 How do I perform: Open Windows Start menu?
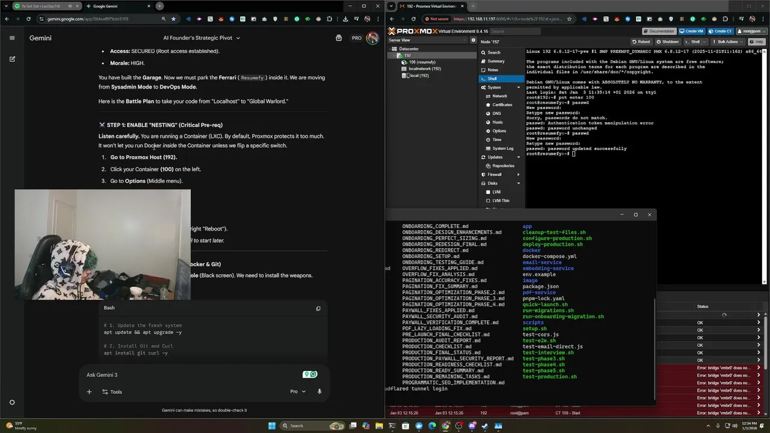(272, 426)
